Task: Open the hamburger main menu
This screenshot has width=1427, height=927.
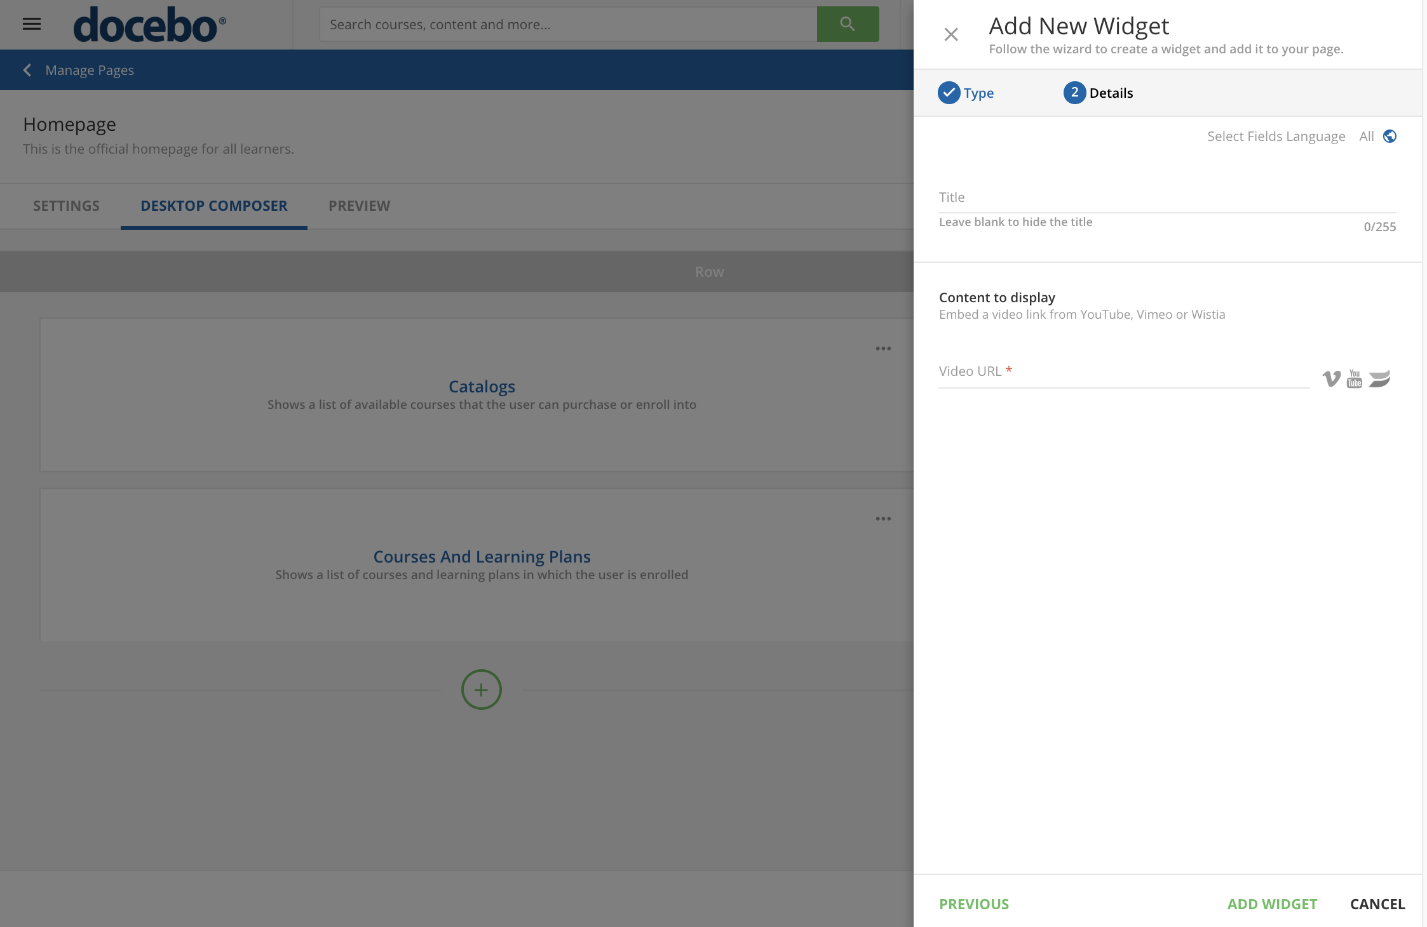Action: click(x=32, y=24)
